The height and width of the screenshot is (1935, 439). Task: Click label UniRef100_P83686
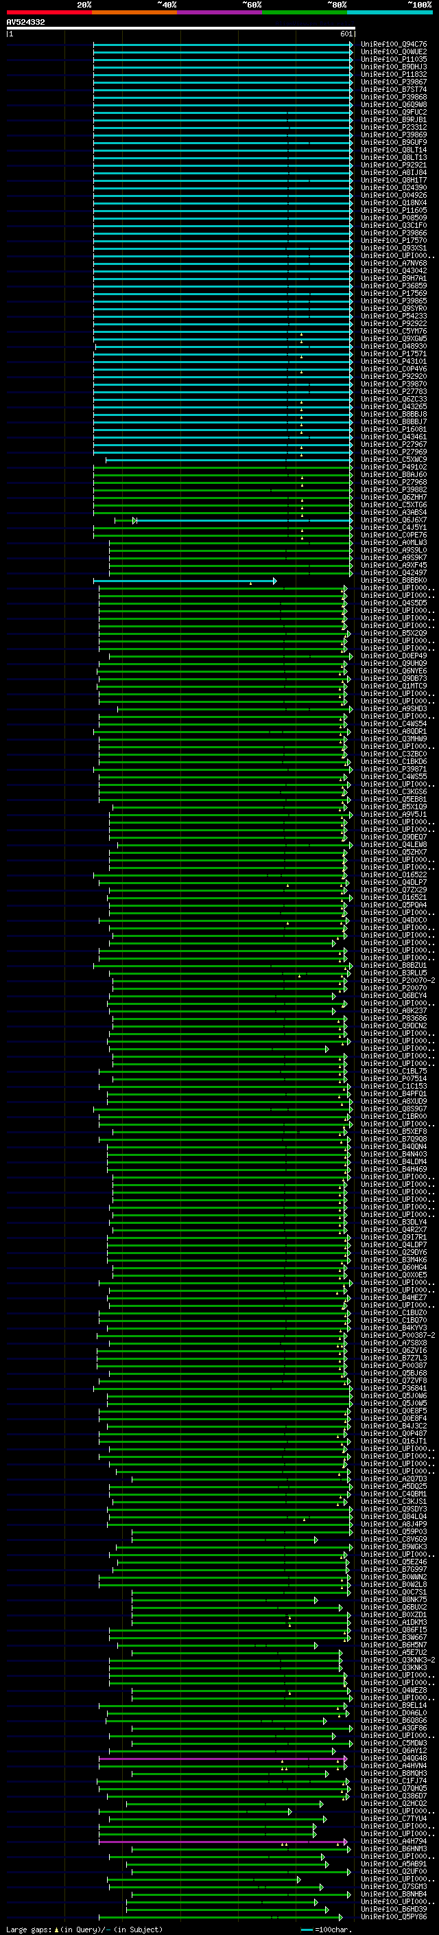point(394,1018)
